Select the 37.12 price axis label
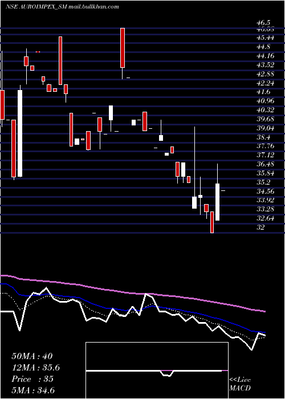The image size is (285, 399). (266, 155)
